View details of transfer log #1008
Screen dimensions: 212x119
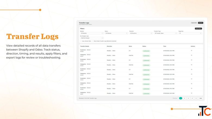point(191,51)
